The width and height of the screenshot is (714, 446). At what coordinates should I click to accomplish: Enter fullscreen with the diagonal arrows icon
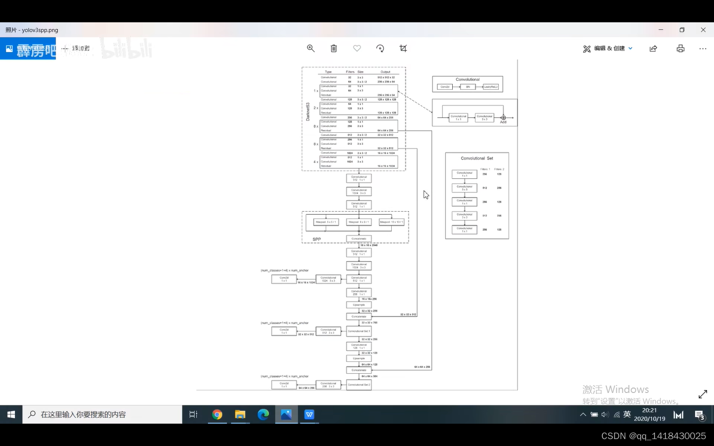[703, 394]
